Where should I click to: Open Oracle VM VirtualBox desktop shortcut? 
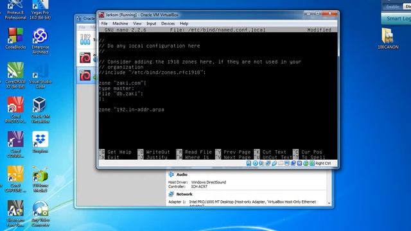(40, 110)
